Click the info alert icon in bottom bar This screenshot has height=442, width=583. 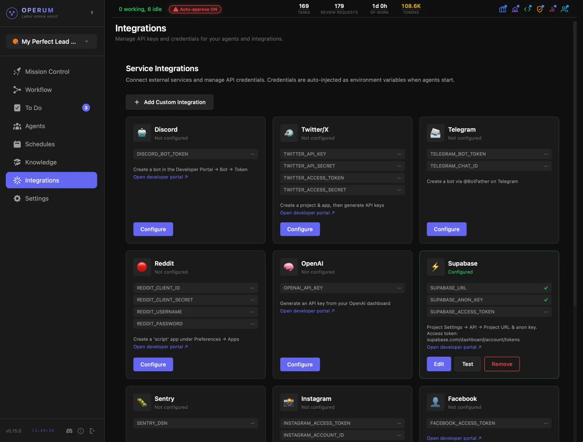pyautogui.click(x=81, y=431)
